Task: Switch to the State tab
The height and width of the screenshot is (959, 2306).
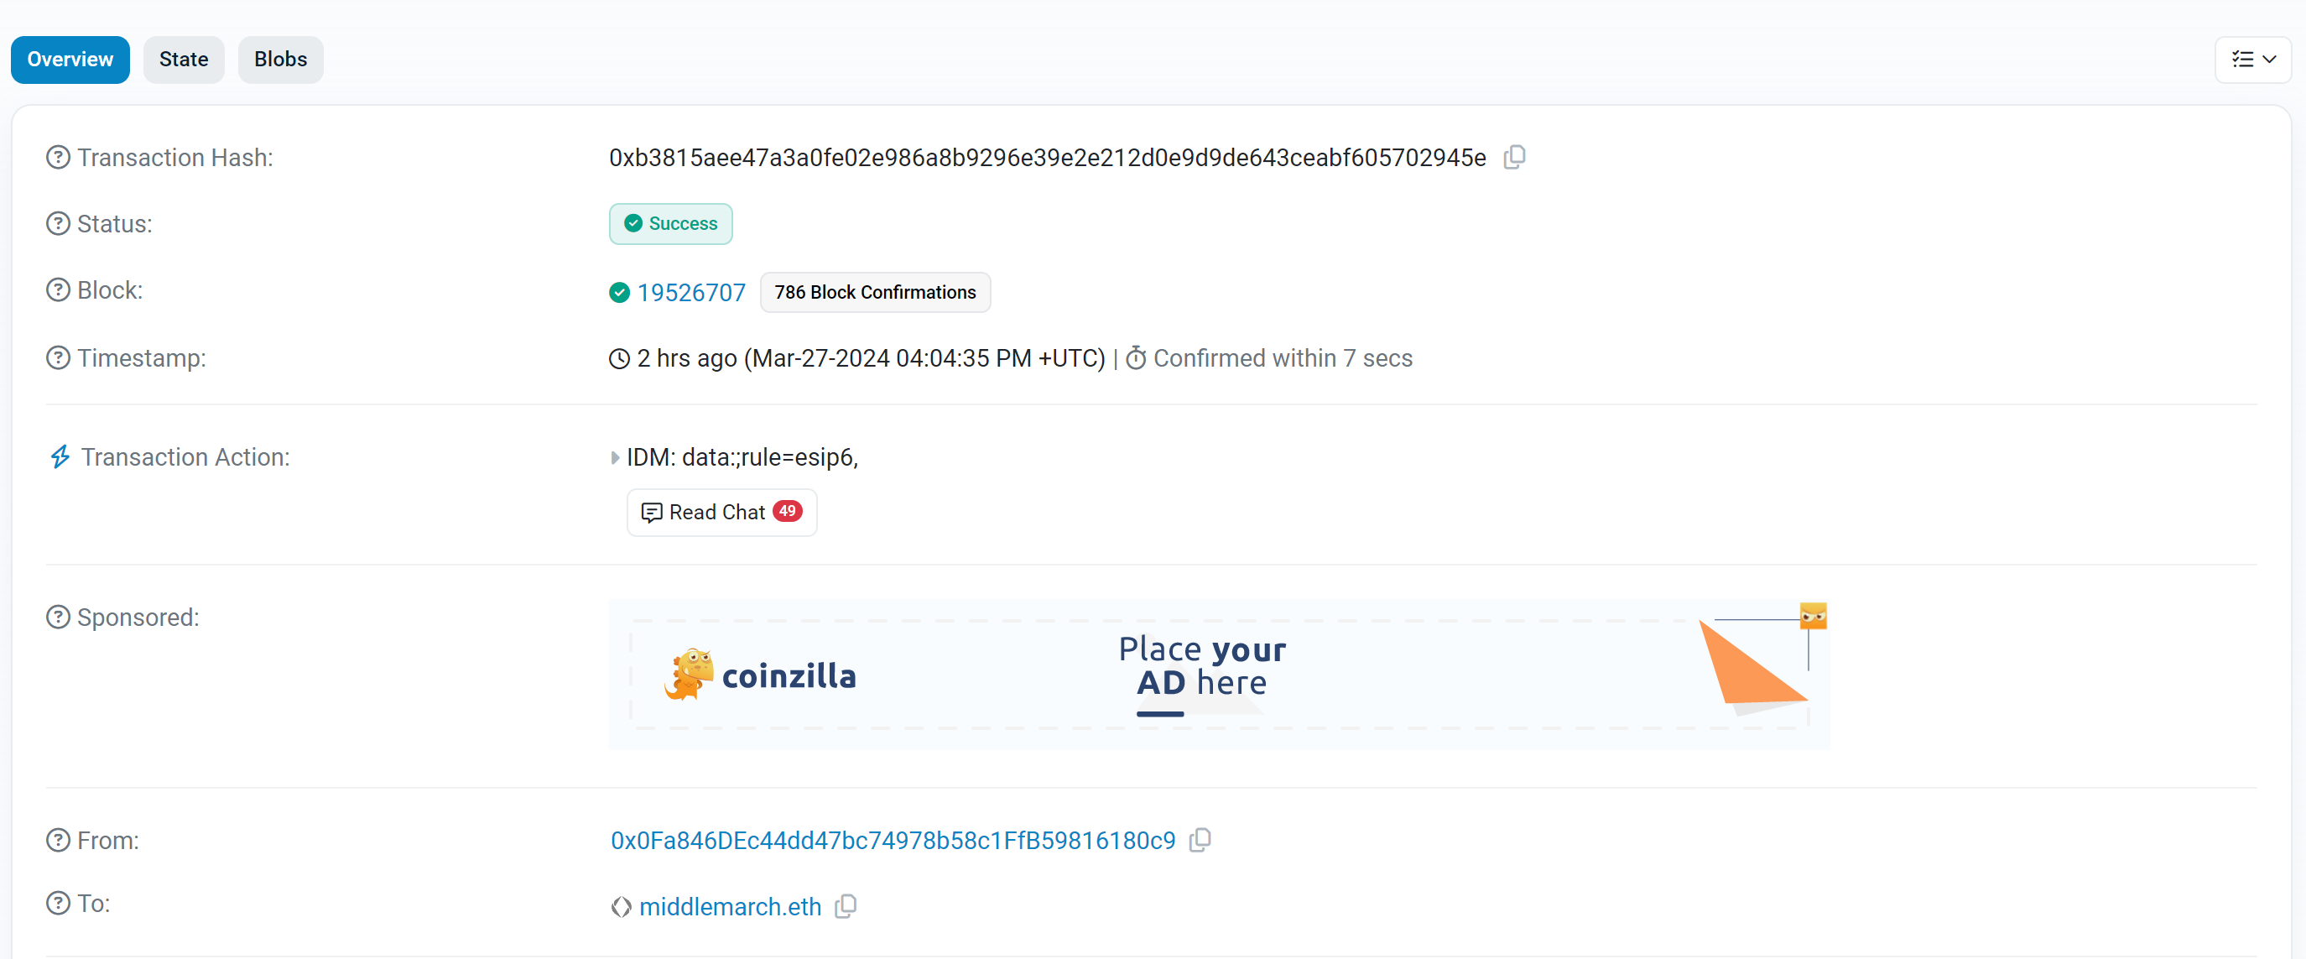Action: coord(182,59)
